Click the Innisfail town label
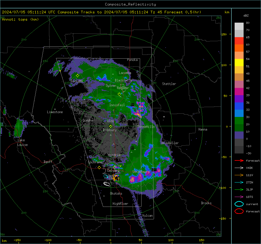This screenshot has width=261, height=244. [x=117, y=105]
